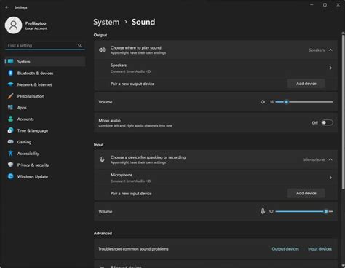
Task: Click the vertical scrollbar on the right
Action: click(x=343, y=111)
